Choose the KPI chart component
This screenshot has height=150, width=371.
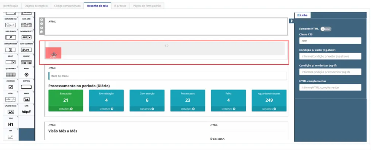tap(10, 135)
